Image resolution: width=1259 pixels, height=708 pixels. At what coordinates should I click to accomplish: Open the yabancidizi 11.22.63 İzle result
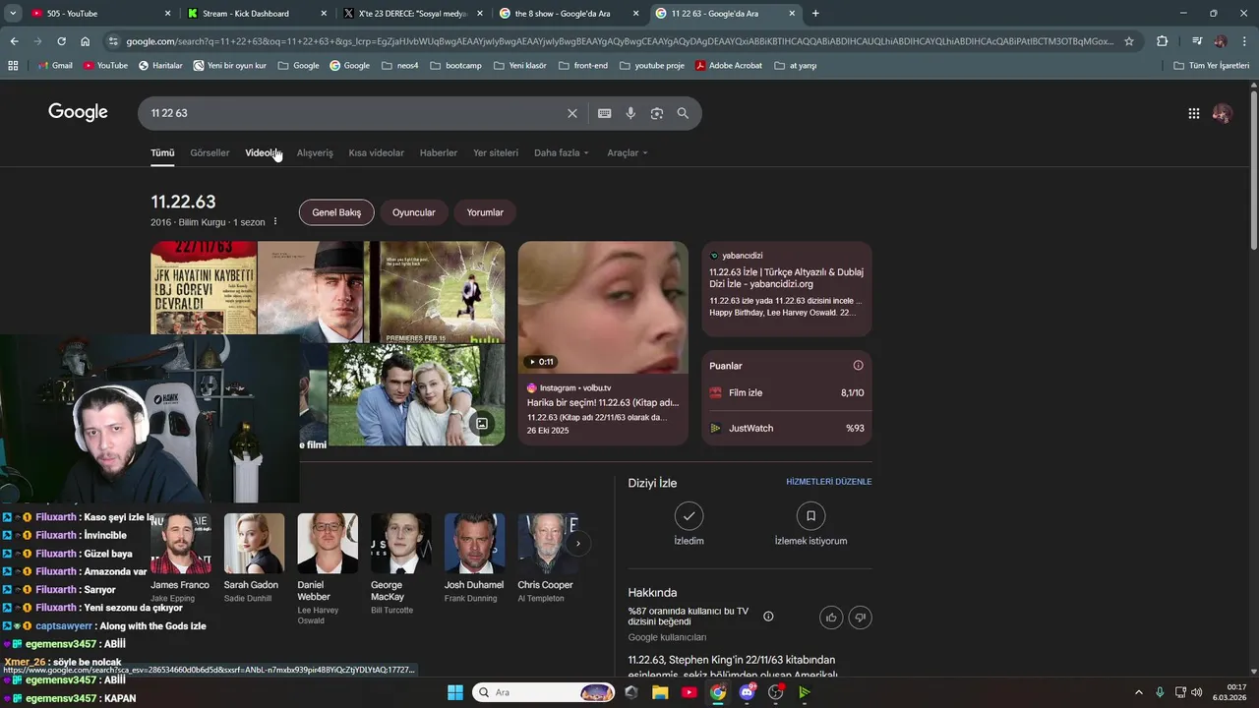[786, 277]
